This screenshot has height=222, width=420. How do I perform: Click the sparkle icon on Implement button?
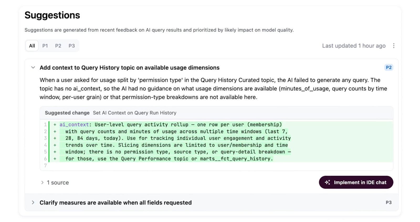pos(327,182)
